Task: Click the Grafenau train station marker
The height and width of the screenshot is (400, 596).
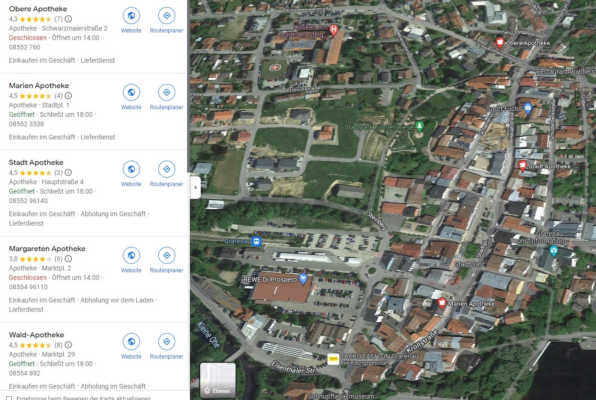Action: coord(256,242)
